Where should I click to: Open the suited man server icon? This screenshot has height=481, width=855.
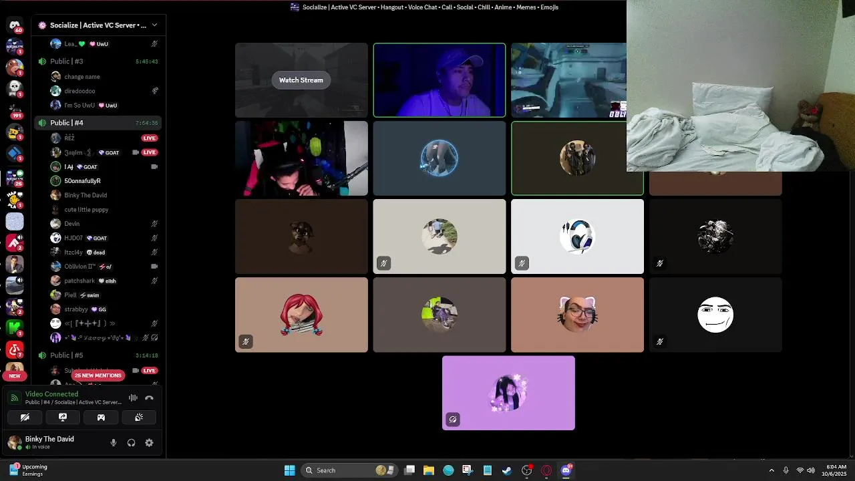point(15,263)
